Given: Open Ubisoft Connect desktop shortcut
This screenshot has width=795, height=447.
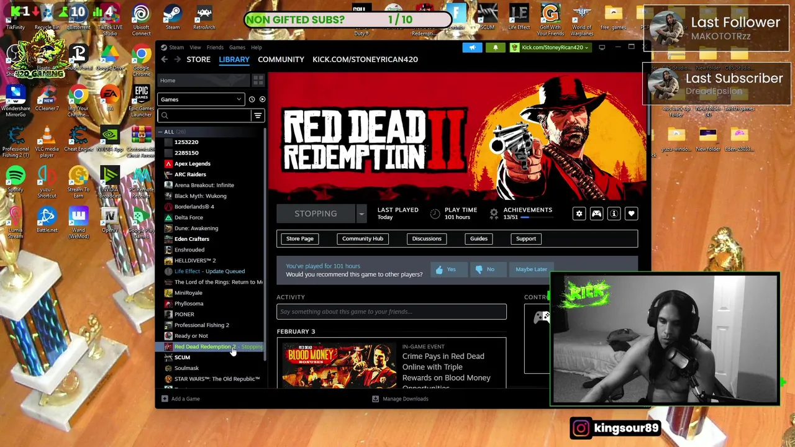Looking at the screenshot, I should pos(141,19).
